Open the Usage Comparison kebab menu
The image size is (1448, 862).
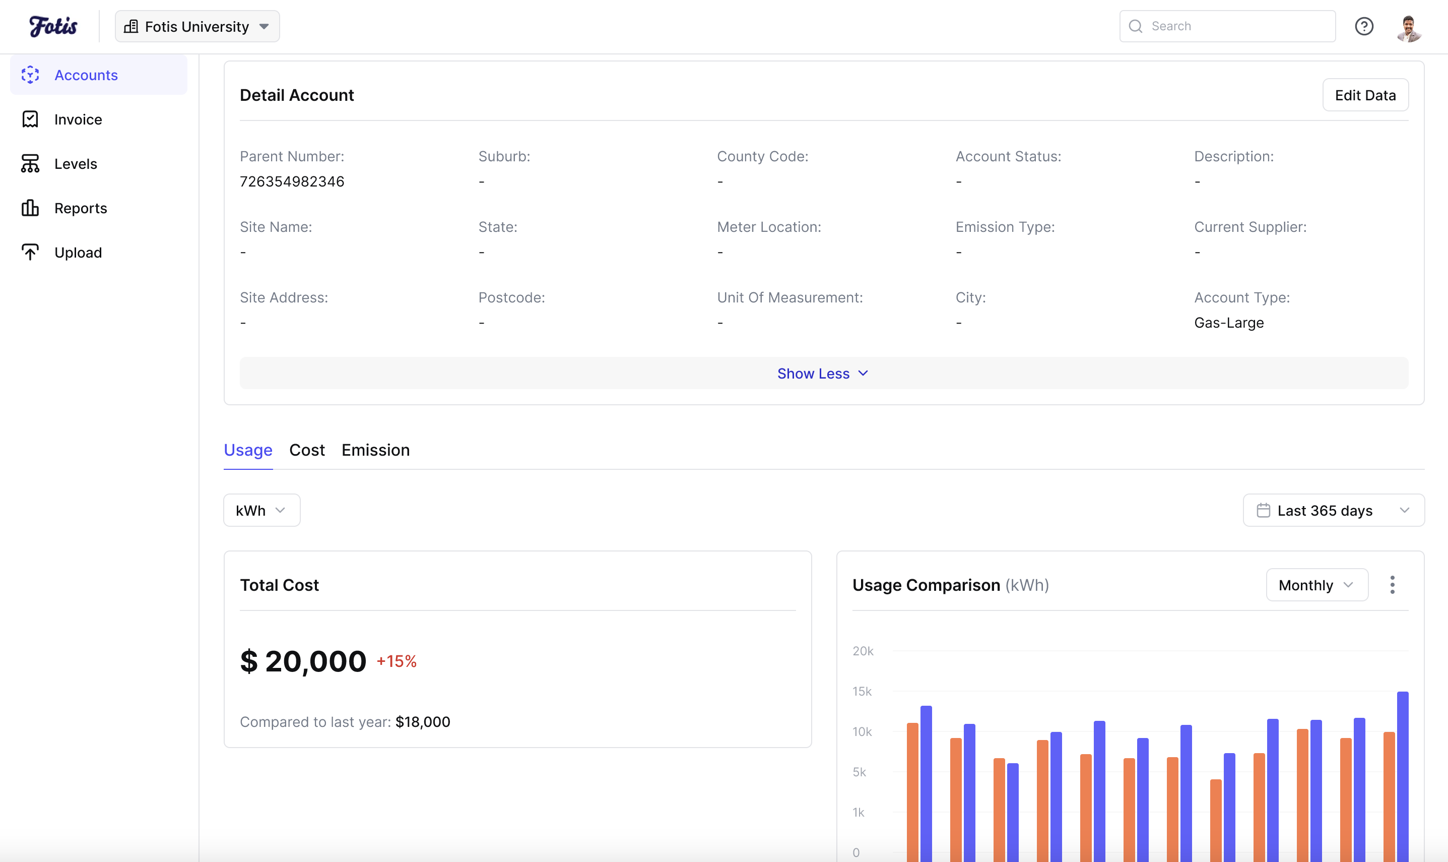tap(1392, 585)
